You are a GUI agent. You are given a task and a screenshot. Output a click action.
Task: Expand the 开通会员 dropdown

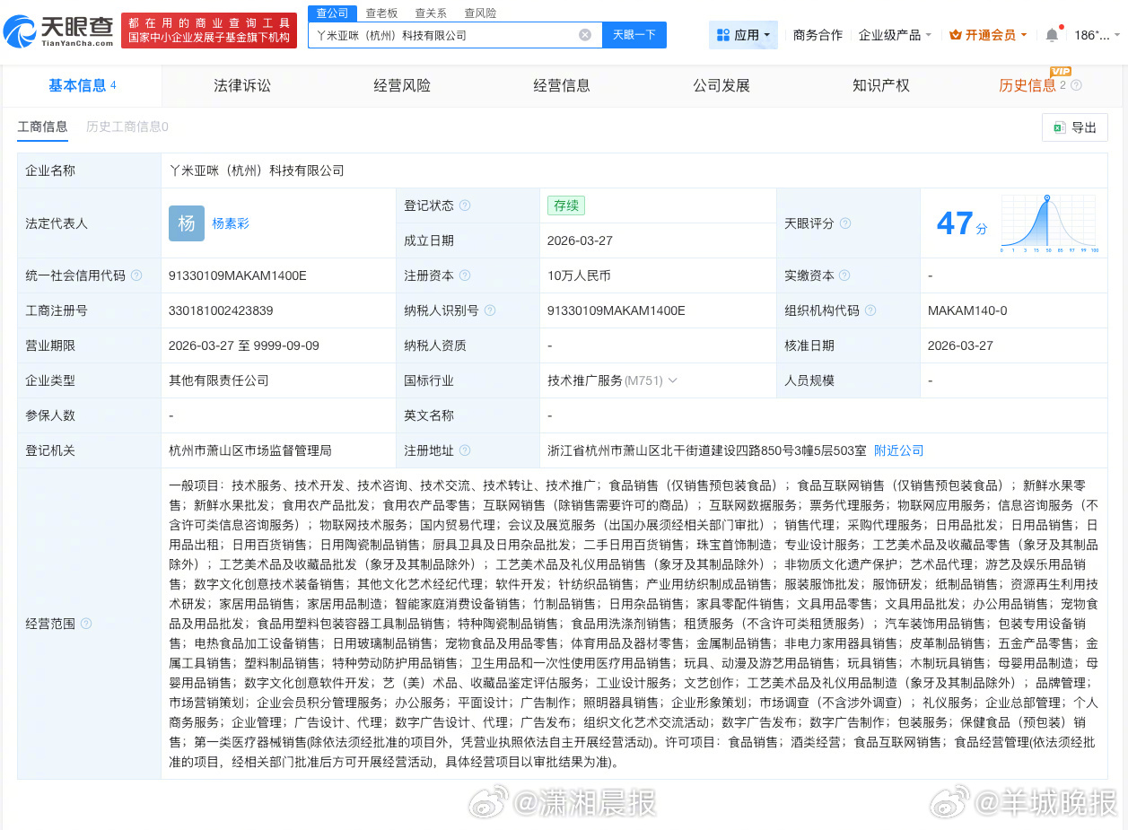click(987, 35)
